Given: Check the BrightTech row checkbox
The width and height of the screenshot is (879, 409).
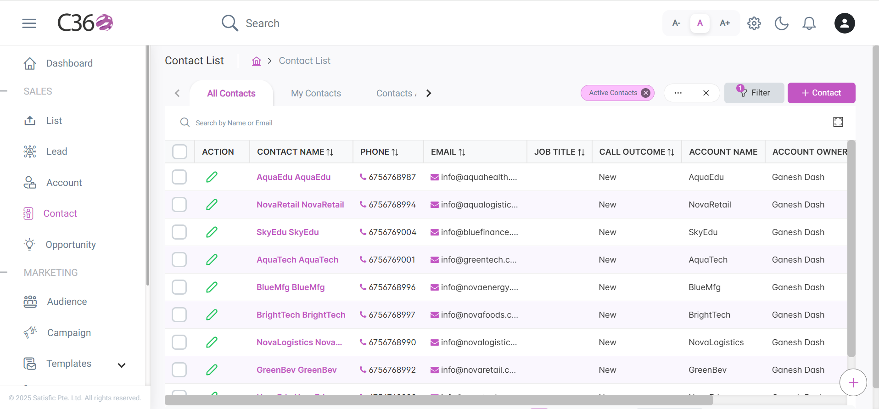Looking at the screenshot, I should click(x=179, y=315).
